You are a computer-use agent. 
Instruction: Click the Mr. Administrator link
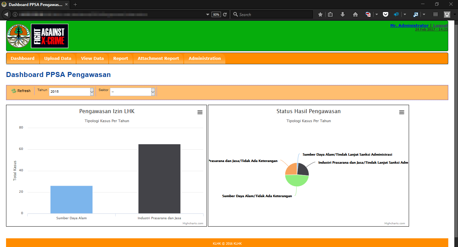(409, 25)
